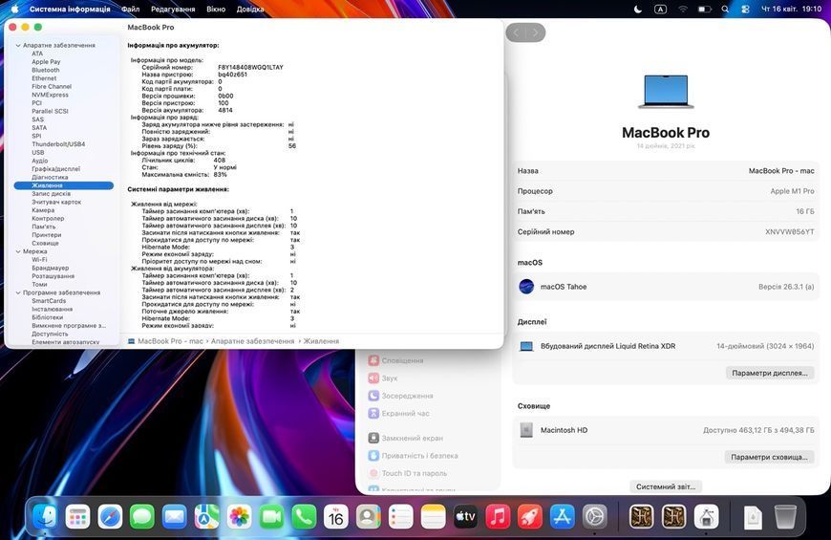Screen dimensions: 831x540
Task: Launch Safari from the Dock
Action: (110, 517)
